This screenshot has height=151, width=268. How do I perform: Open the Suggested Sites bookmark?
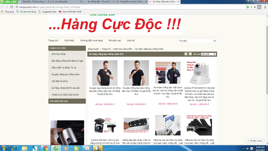[x=48, y=12]
